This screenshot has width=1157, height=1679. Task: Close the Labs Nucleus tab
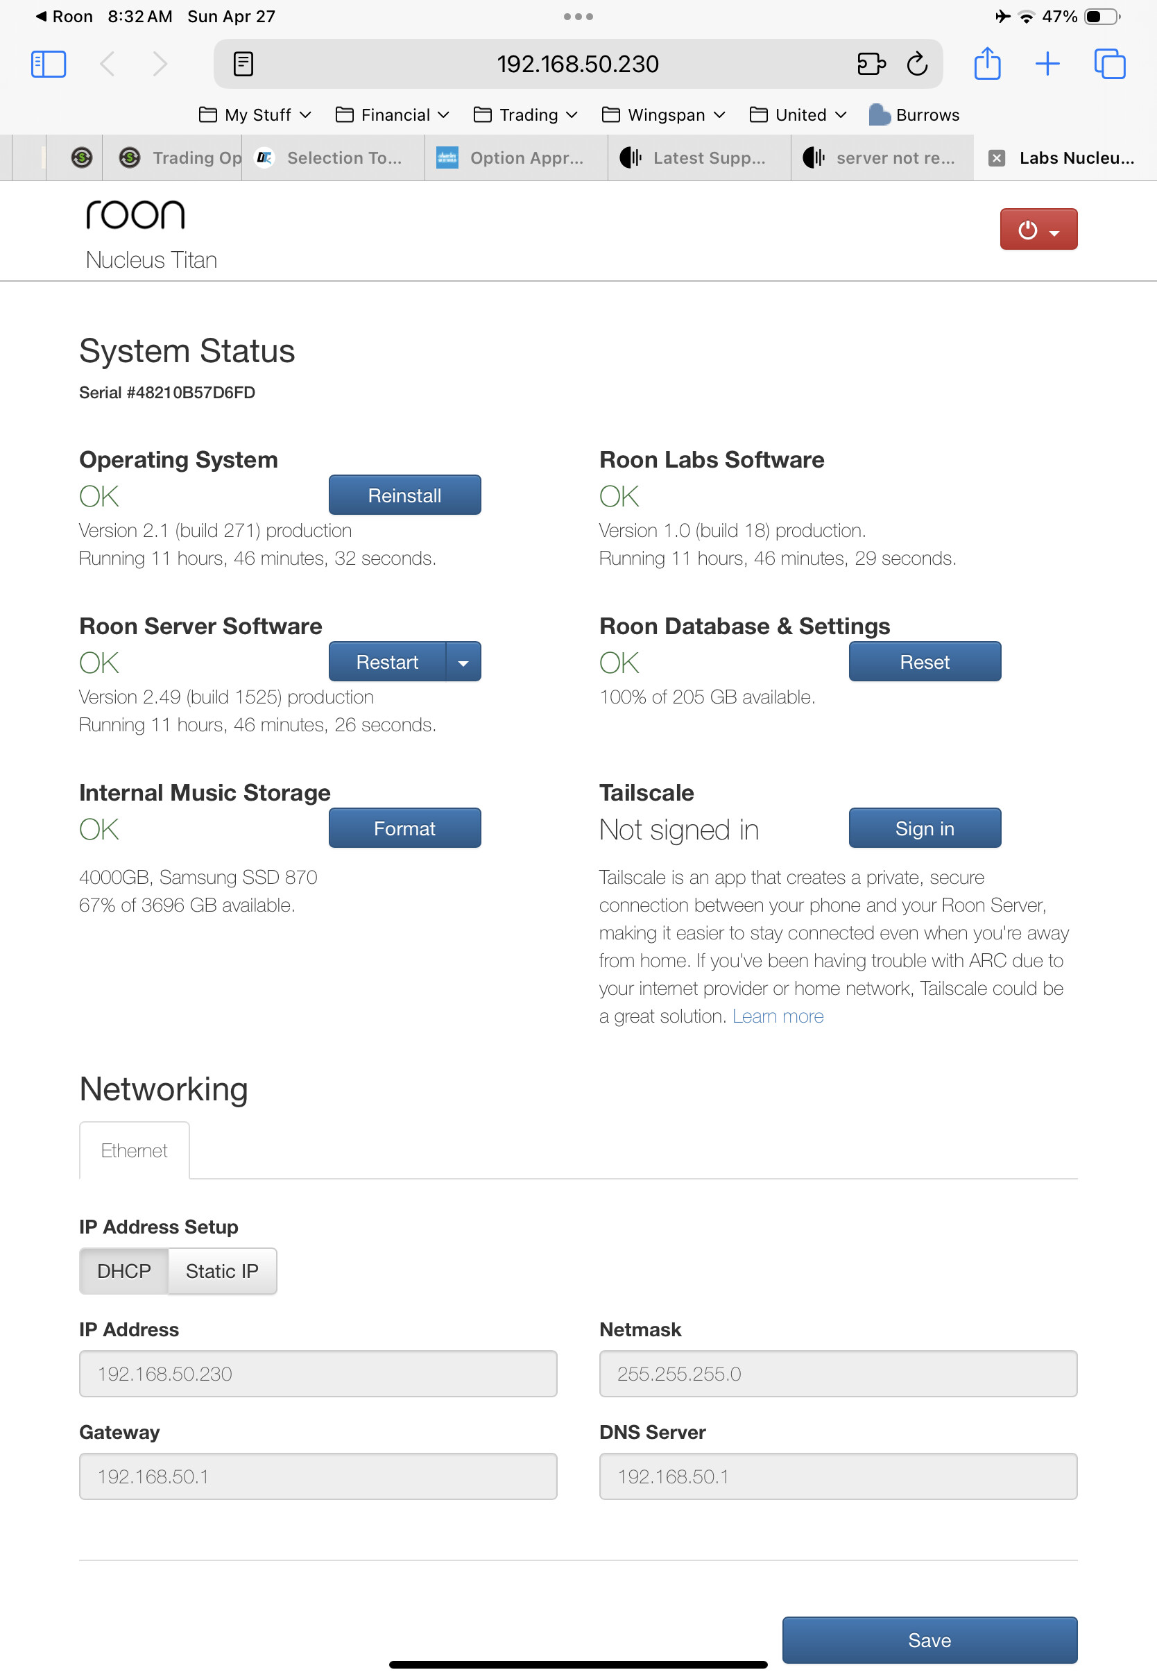pos(997,158)
